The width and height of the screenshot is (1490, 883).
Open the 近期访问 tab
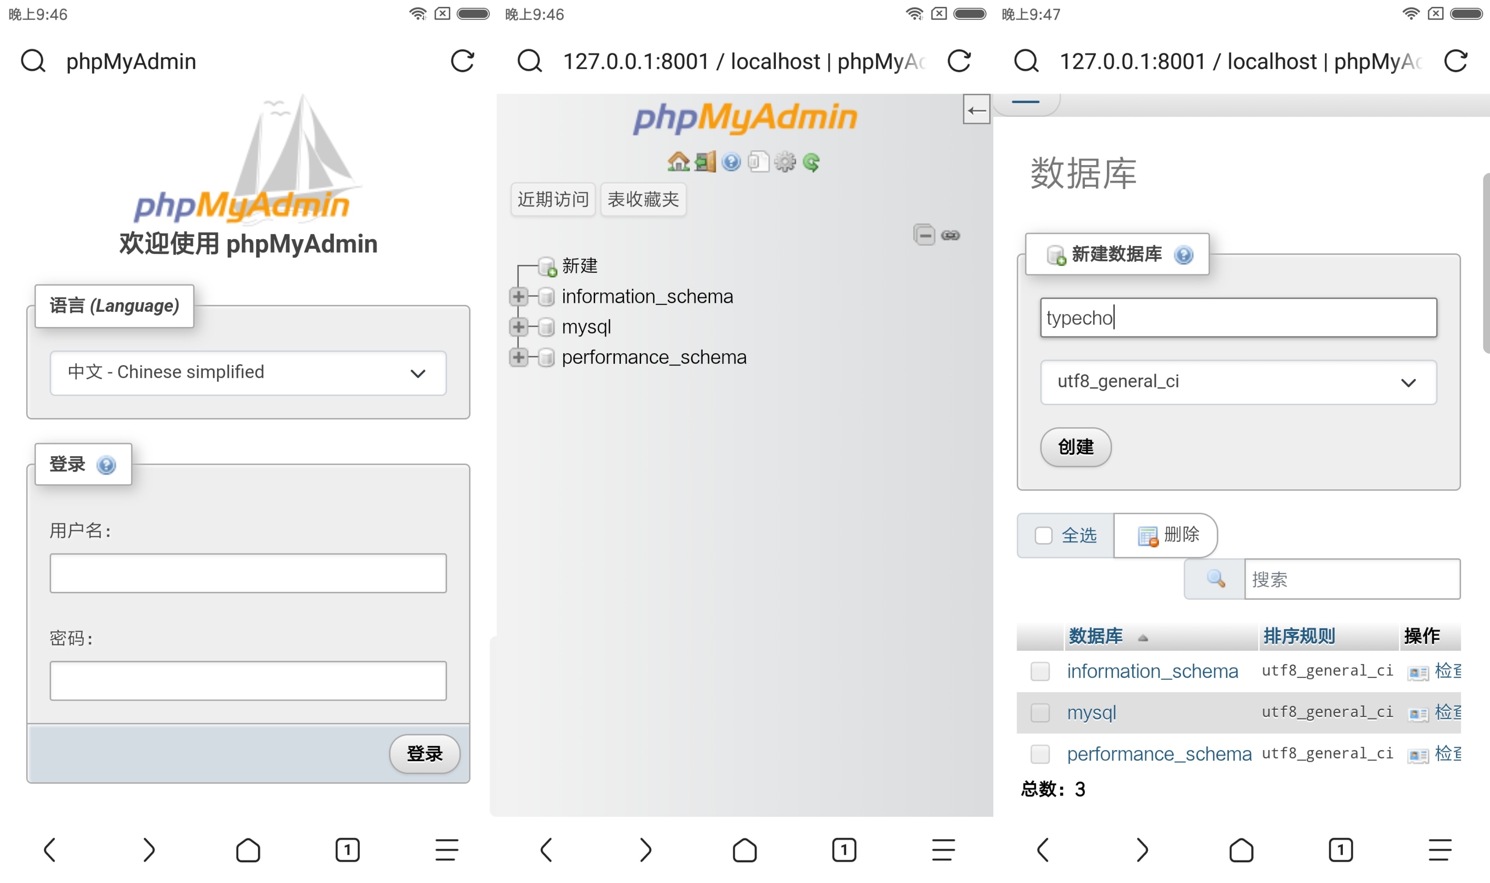pos(553,199)
